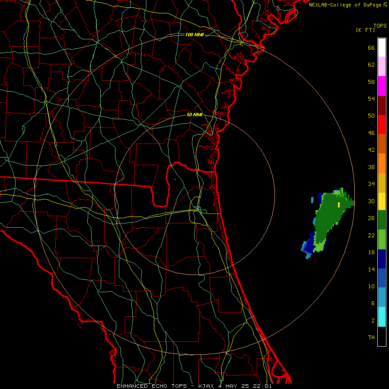Click the light blue legend swatch
Viewport: 389px width, 389px height.
[382, 297]
